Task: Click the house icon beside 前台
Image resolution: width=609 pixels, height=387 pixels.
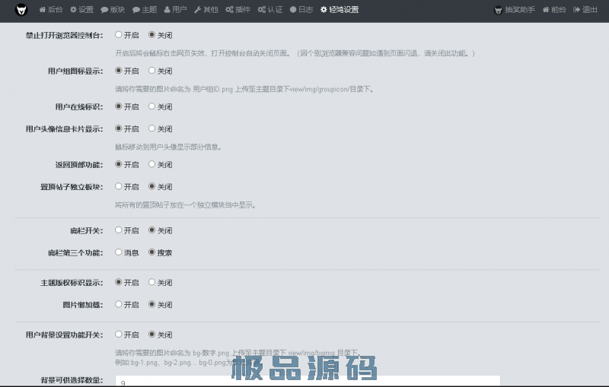Action: (x=546, y=10)
